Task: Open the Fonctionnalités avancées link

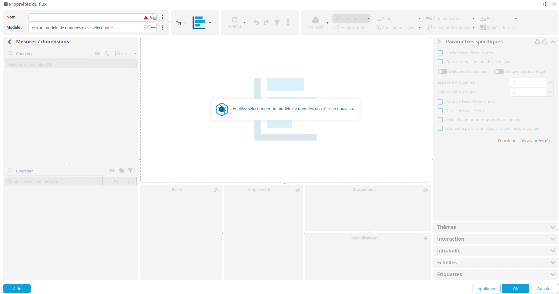Action: pos(525,141)
